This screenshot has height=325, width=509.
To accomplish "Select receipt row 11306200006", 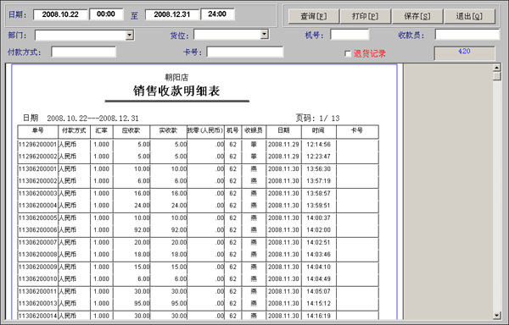I will pyautogui.click(x=198, y=230).
